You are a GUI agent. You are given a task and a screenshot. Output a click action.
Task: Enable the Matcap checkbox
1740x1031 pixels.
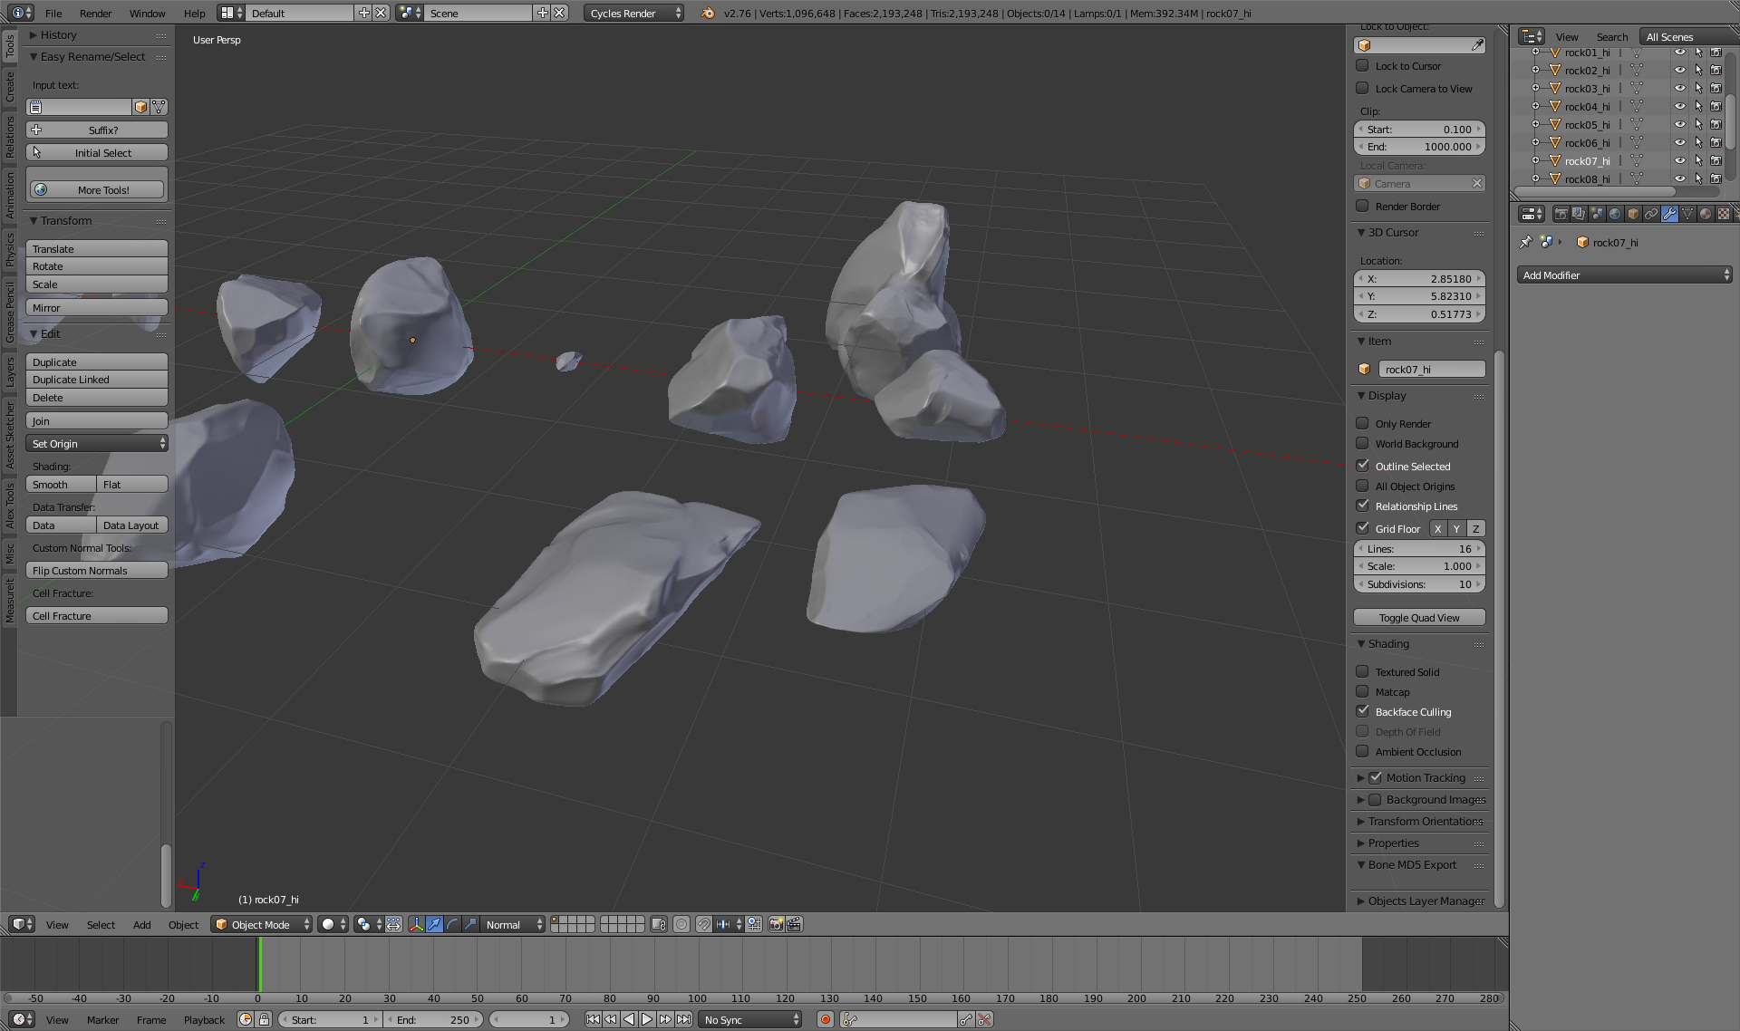pyautogui.click(x=1362, y=691)
